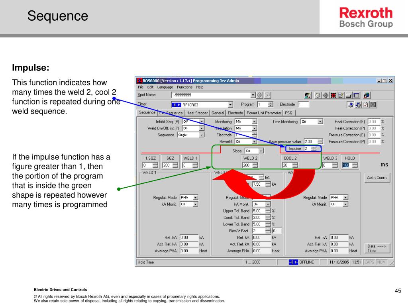The height and width of the screenshot is (306, 408).
Task: Switch to the General tab
Action: point(218,113)
